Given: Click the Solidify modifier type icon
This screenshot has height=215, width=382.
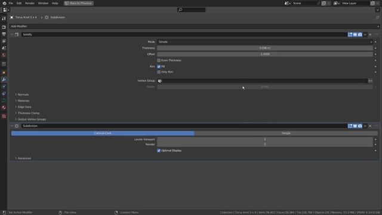Looking at the screenshot, I should click(17, 35).
